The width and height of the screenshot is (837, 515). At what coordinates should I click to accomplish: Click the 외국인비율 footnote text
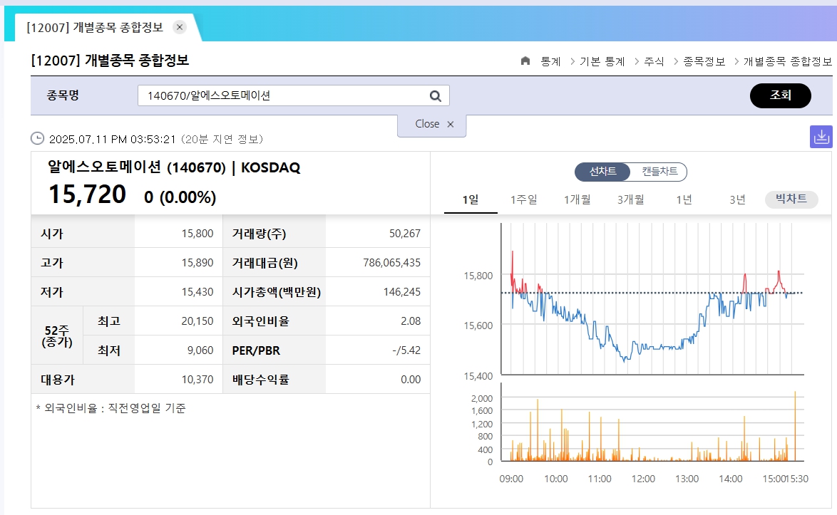pyautogui.click(x=111, y=408)
